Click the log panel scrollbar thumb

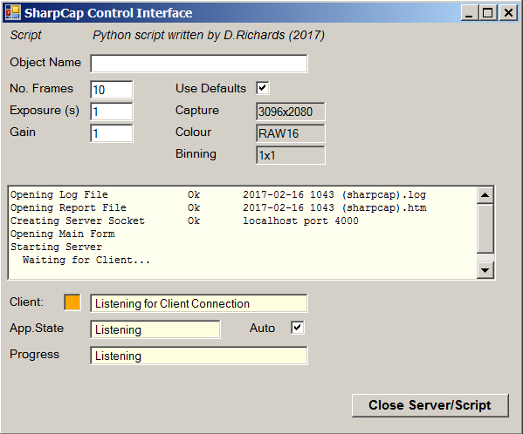[x=485, y=228]
